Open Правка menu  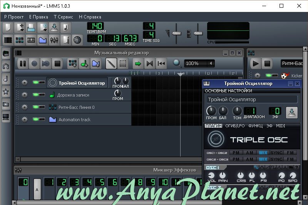[39, 17]
